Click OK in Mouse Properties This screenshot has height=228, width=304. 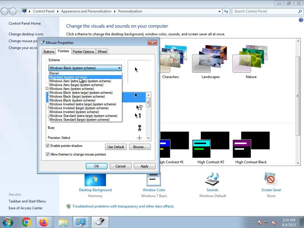(96, 166)
